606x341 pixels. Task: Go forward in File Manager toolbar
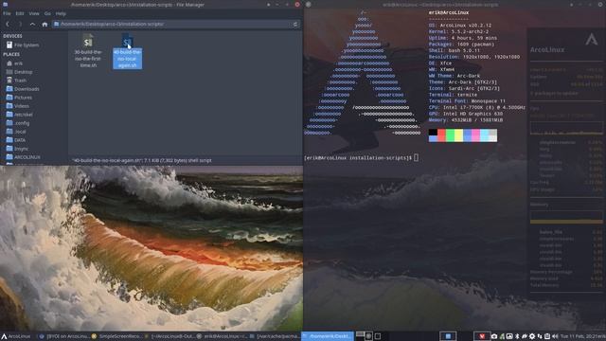pos(20,24)
